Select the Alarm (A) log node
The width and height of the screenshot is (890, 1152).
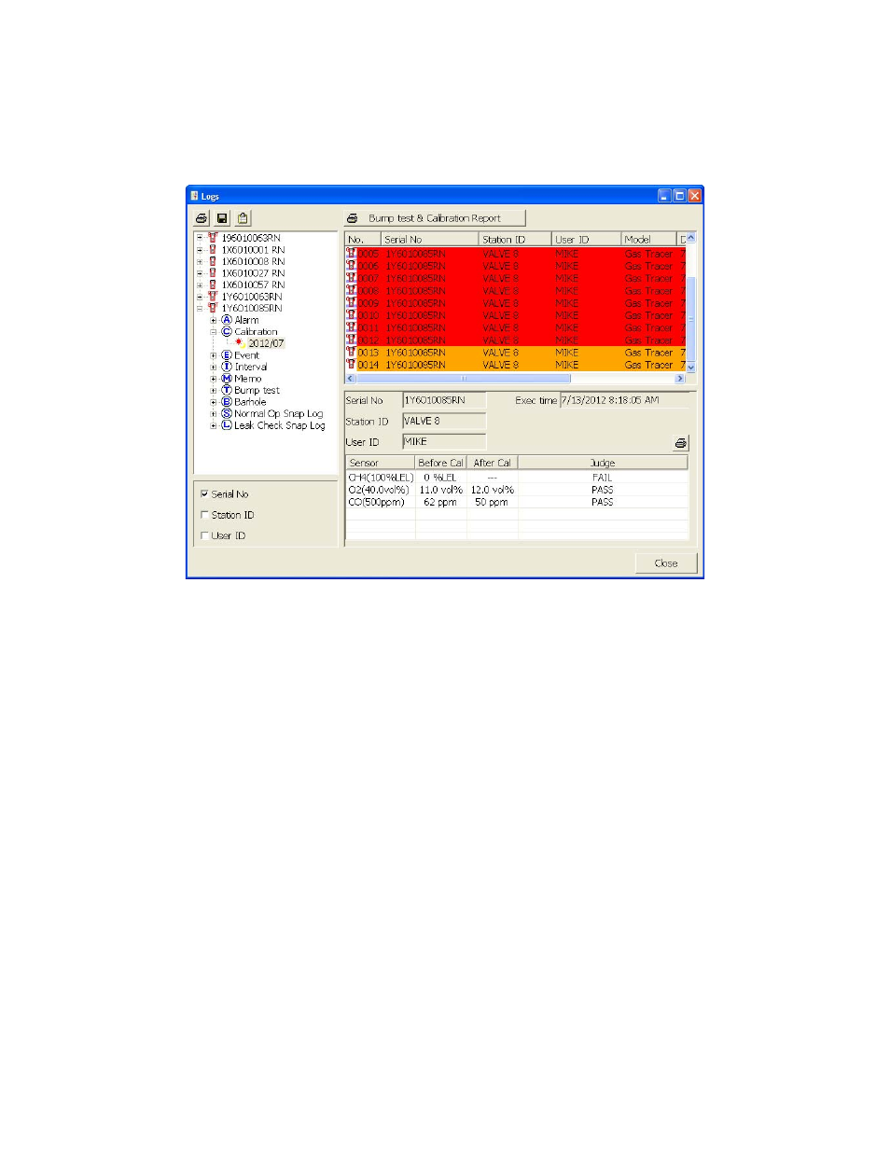(246, 320)
